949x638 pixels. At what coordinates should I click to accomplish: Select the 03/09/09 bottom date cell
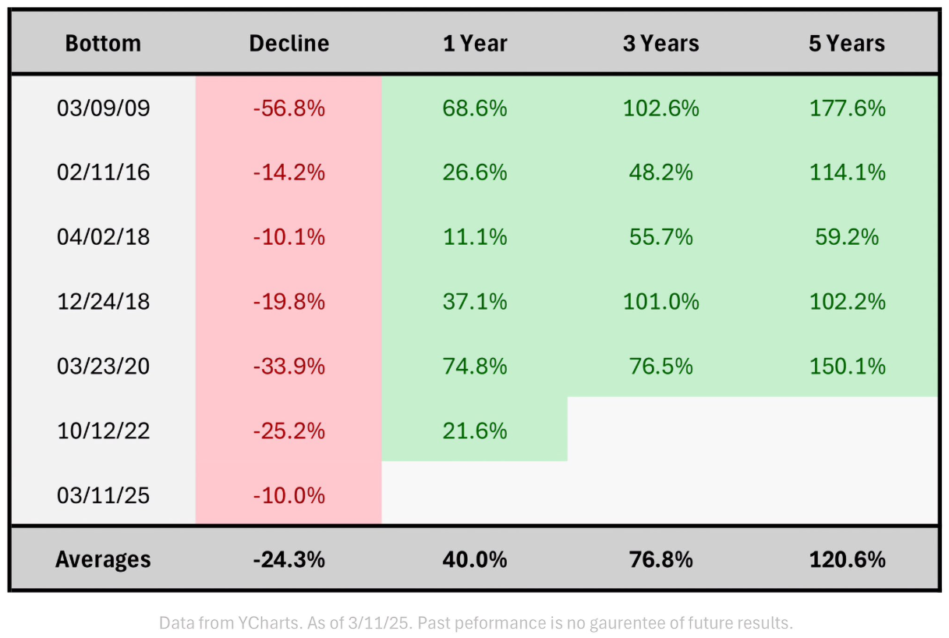[x=103, y=108]
